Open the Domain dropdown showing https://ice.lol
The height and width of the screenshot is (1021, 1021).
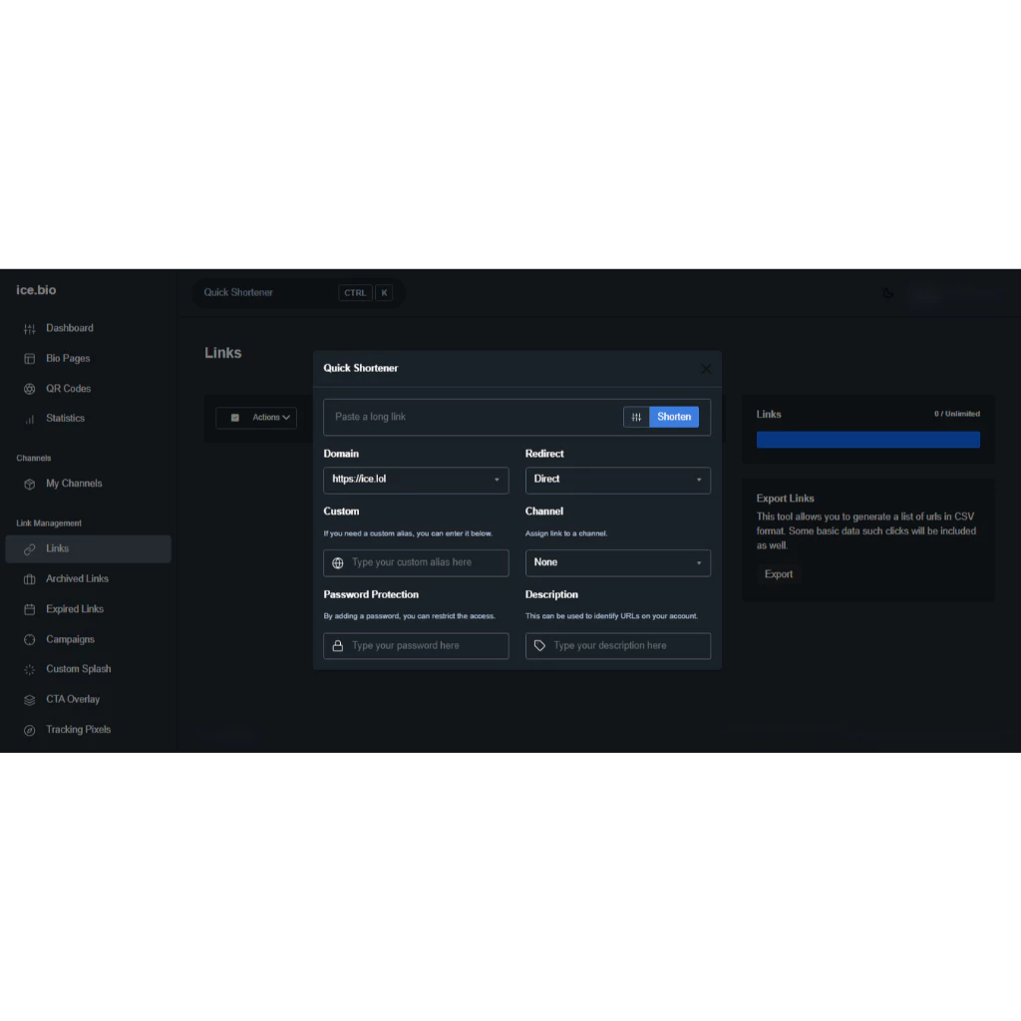(416, 480)
